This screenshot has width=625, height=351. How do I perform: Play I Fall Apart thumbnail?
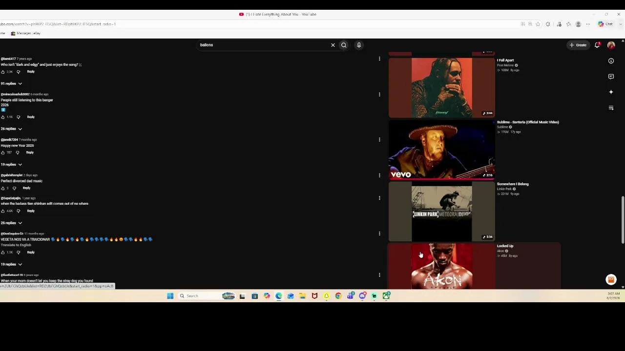click(442, 88)
